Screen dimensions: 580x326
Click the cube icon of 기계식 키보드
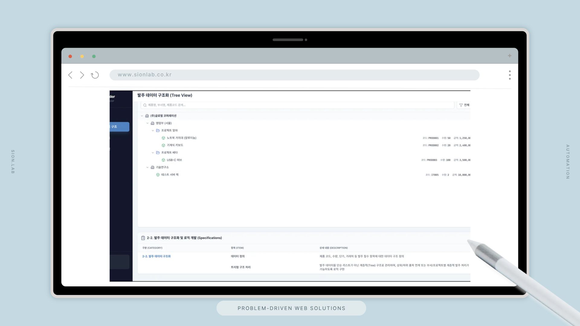coord(163,145)
